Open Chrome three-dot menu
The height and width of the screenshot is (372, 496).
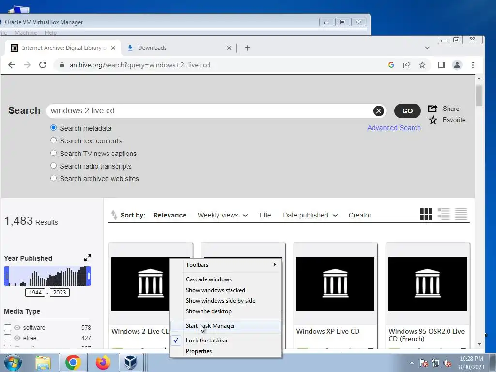tap(473, 65)
